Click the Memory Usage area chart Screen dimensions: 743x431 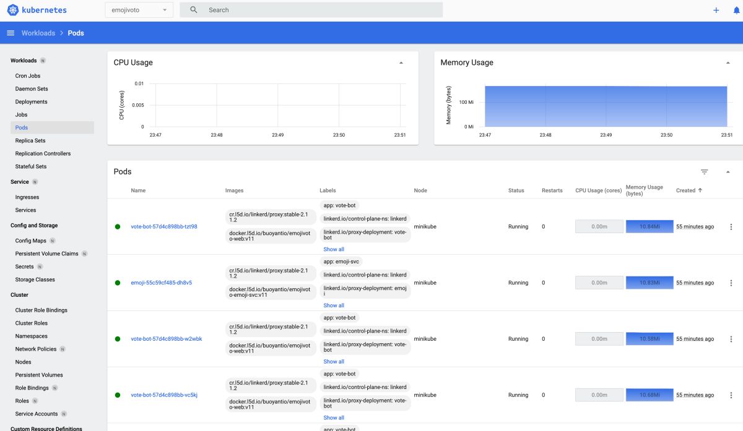606,106
